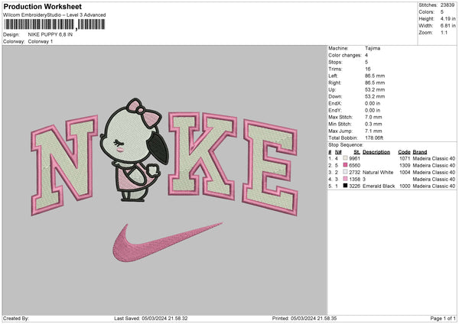
Task: Click the Min Stitch value '0.3 mm'
Action: [x=373, y=124]
